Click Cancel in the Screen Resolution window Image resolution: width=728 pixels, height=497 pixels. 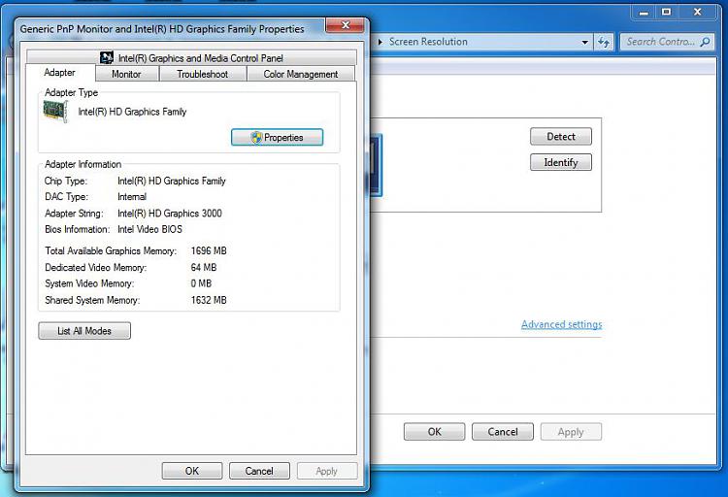coord(503,432)
